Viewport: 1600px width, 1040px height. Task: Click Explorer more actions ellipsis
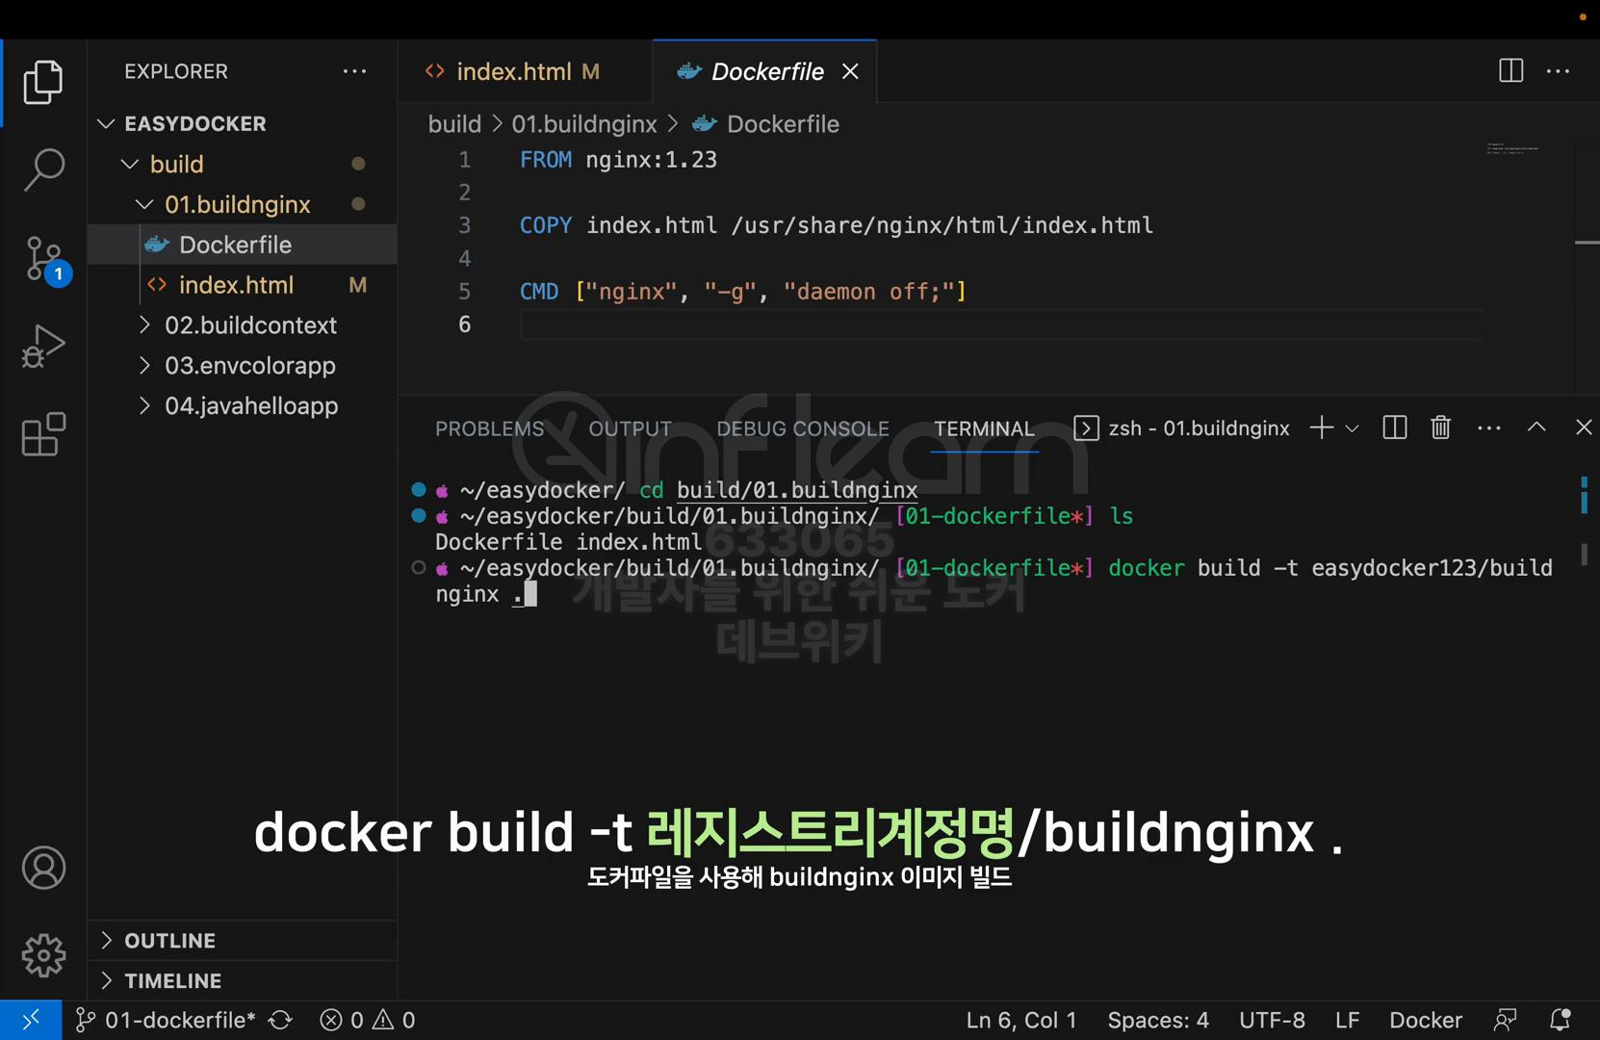pos(354,71)
